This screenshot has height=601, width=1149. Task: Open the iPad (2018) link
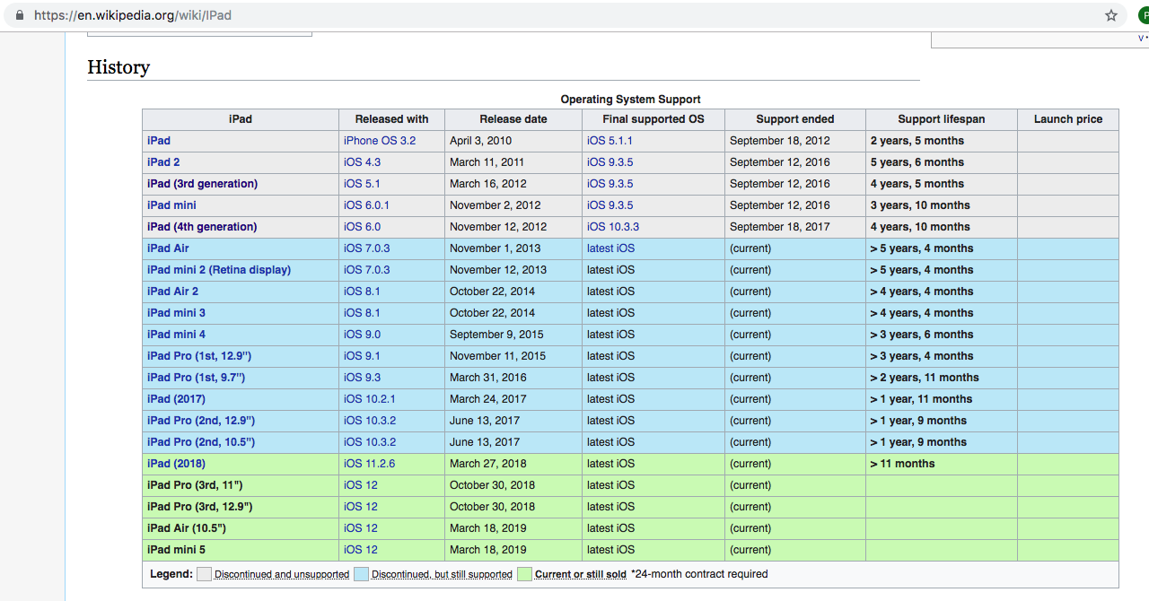click(x=176, y=464)
